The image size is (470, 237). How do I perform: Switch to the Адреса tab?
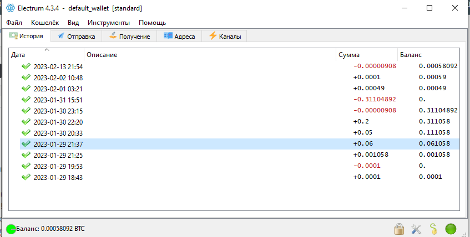179,36
